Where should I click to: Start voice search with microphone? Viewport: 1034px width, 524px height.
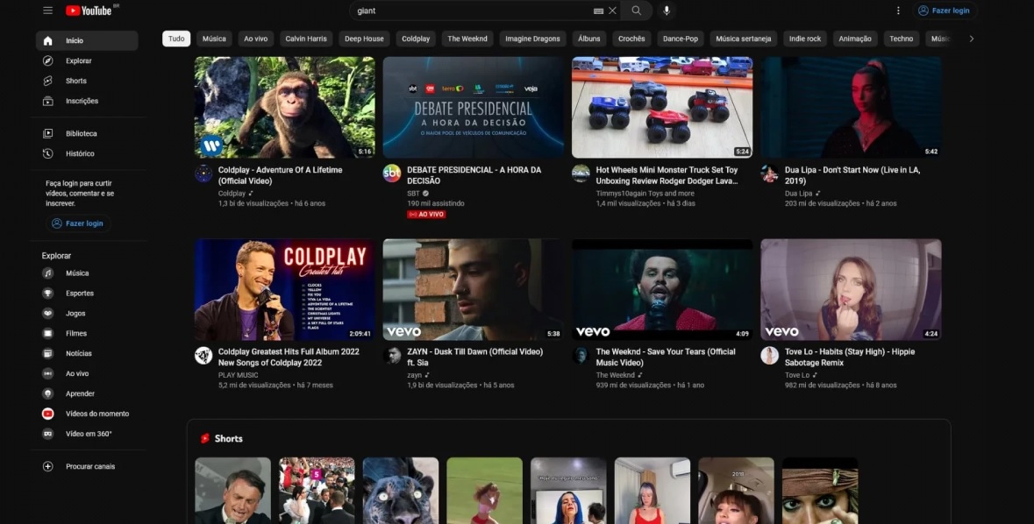point(667,11)
